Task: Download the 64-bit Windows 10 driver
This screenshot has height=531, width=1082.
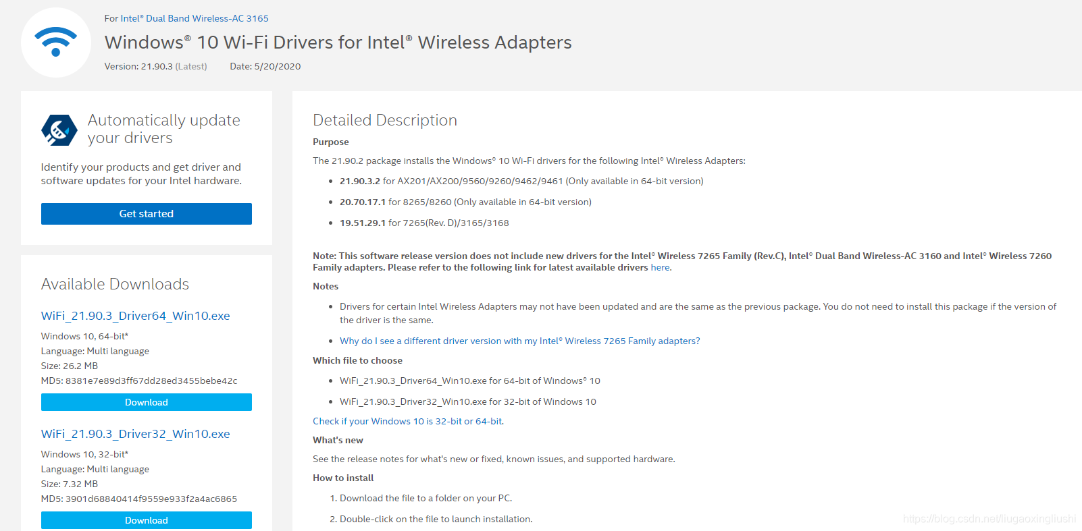Action: click(147, 402)
